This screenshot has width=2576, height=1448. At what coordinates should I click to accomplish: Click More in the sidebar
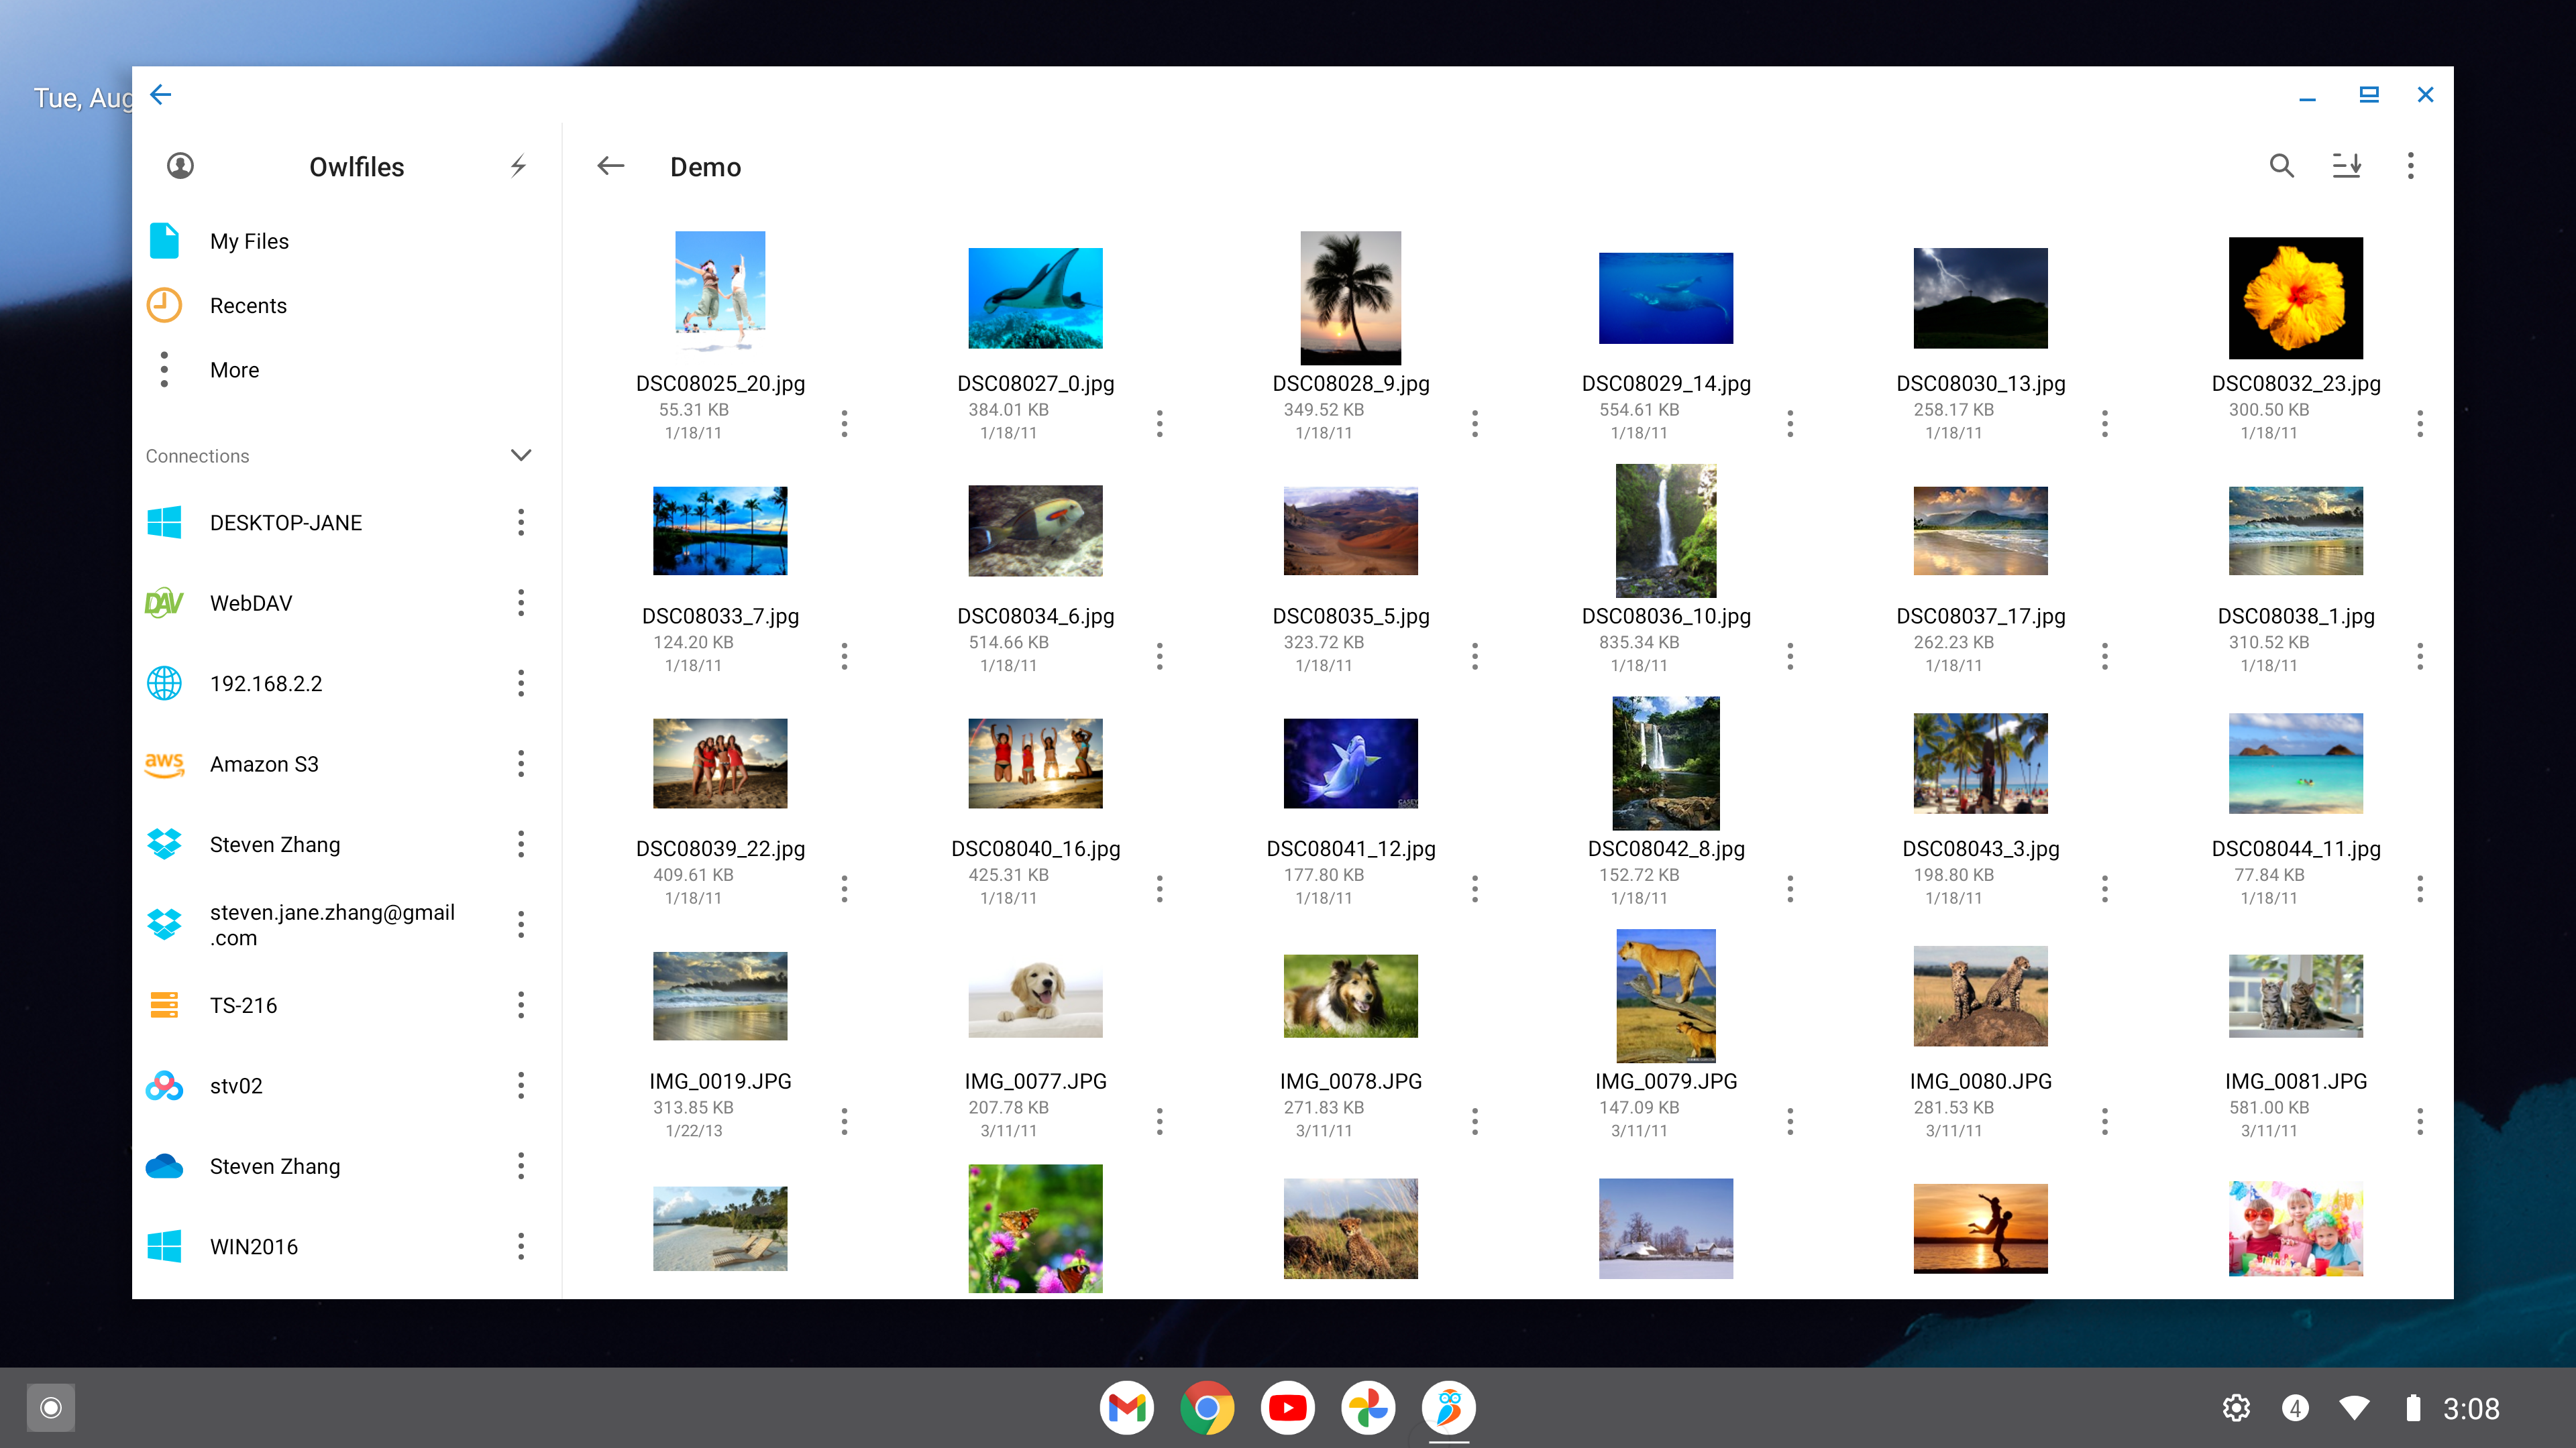point(234,370)
